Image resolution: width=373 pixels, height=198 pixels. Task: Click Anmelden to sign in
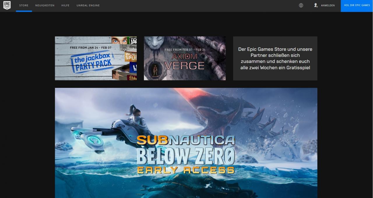click(x=328, y=6)
